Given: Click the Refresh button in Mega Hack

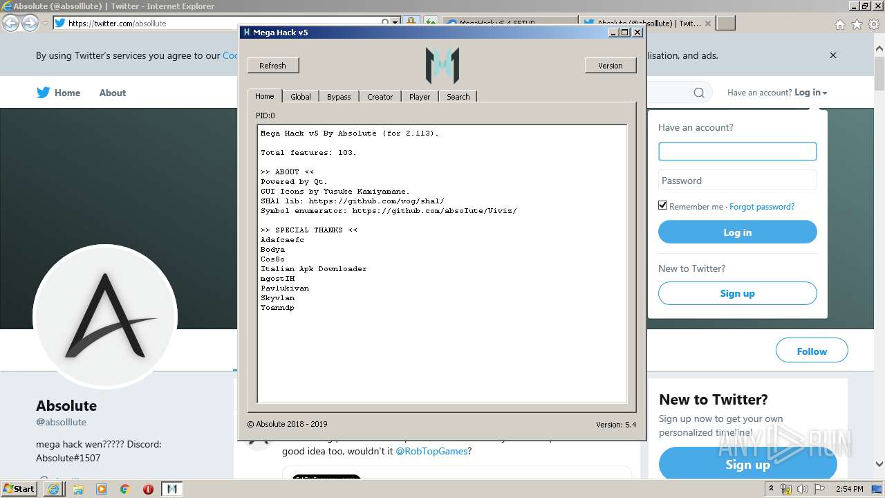Looking at the screenshot, I should click(x=272, y=66).
